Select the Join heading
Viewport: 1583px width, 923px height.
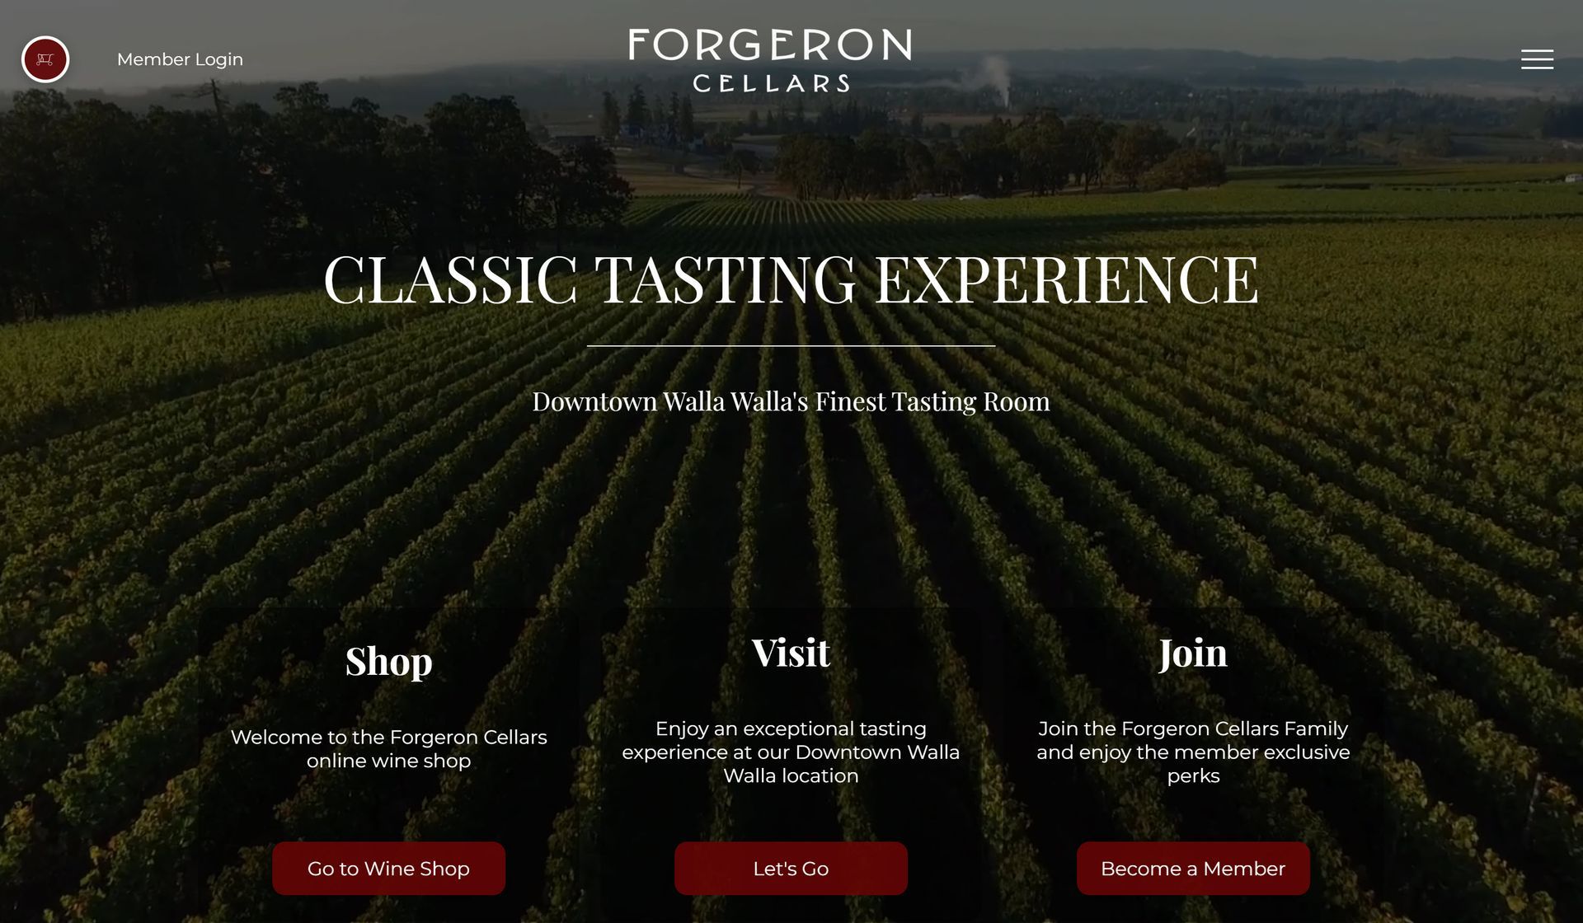tap(1193, 654)
